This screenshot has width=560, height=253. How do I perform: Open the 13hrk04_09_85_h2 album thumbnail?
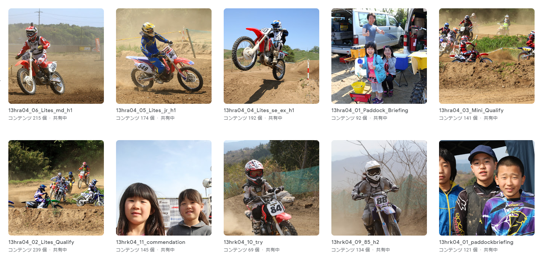(x=379, y=188)
